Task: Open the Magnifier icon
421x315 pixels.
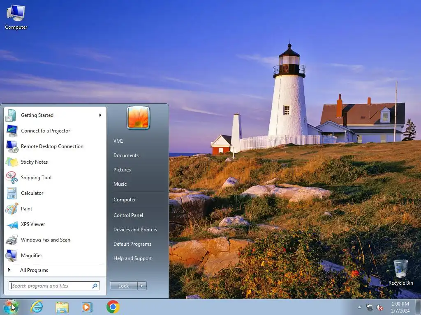Action: [12, 256]
